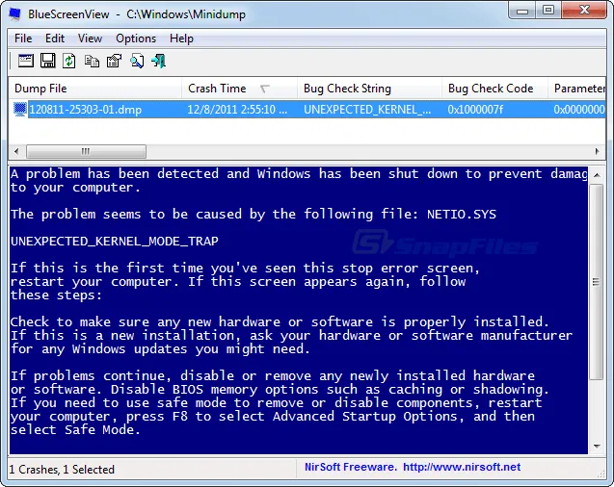Click the vertical scrollbar thumb in lower pane

597,281
